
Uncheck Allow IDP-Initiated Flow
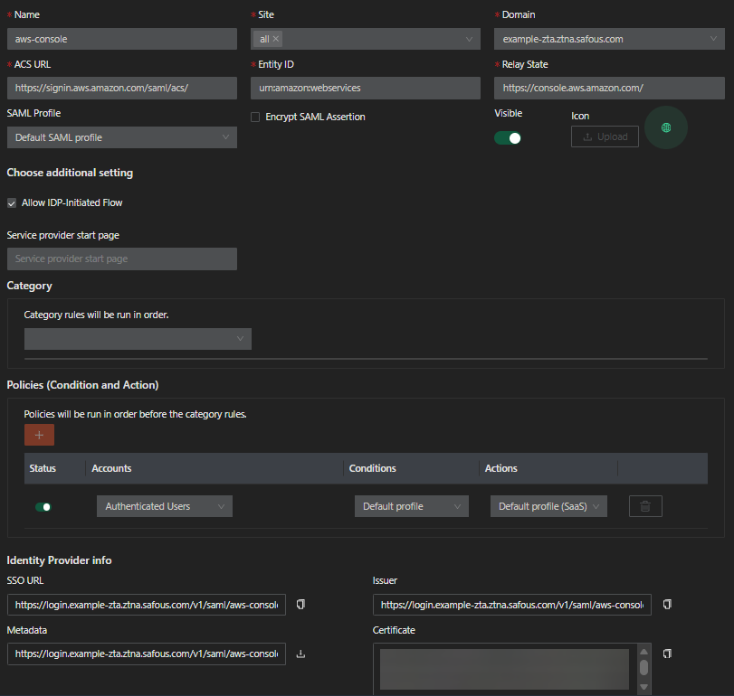tap(12, 203)
